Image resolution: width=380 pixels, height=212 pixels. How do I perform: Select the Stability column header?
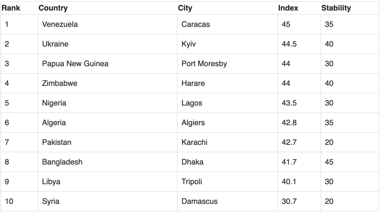(336, 8)
